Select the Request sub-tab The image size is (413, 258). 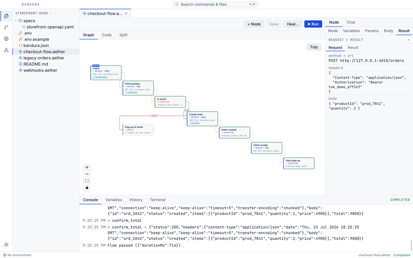[335, 48]
